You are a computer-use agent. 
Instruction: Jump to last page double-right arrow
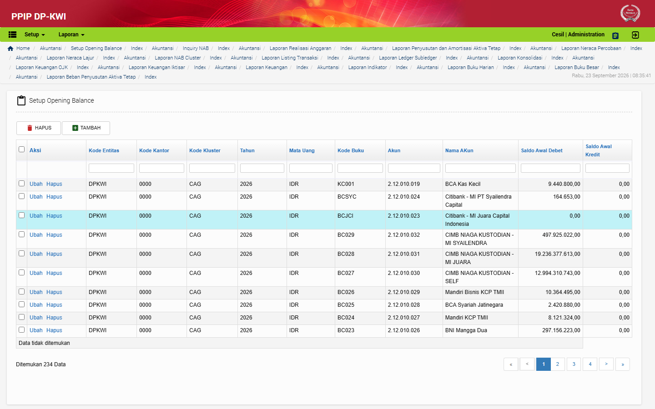623,364
